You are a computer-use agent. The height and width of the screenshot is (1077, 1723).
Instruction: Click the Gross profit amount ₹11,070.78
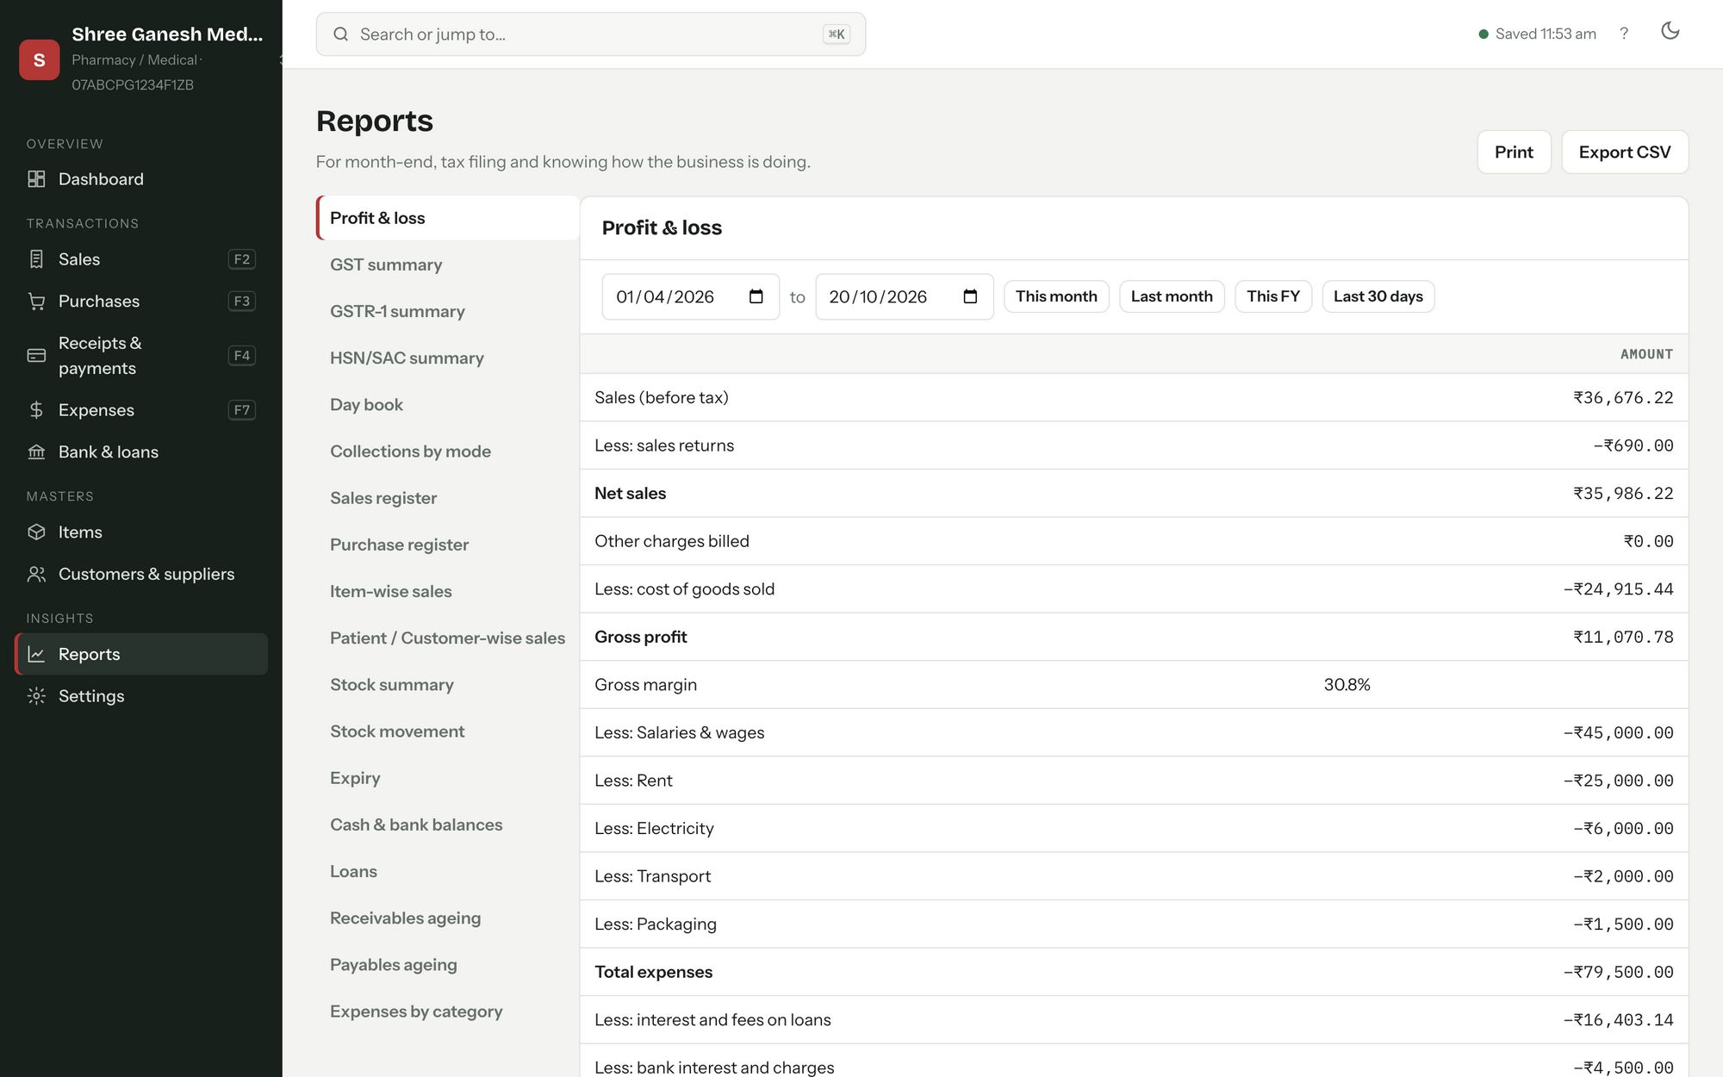[x=1623, y=638]
